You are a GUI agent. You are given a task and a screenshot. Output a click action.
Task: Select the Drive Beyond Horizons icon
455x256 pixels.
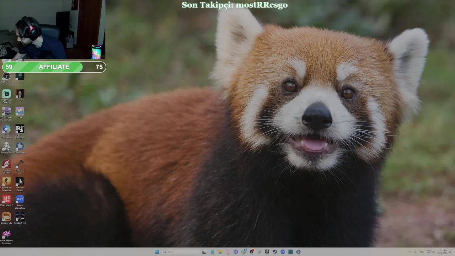coord(6,237)
